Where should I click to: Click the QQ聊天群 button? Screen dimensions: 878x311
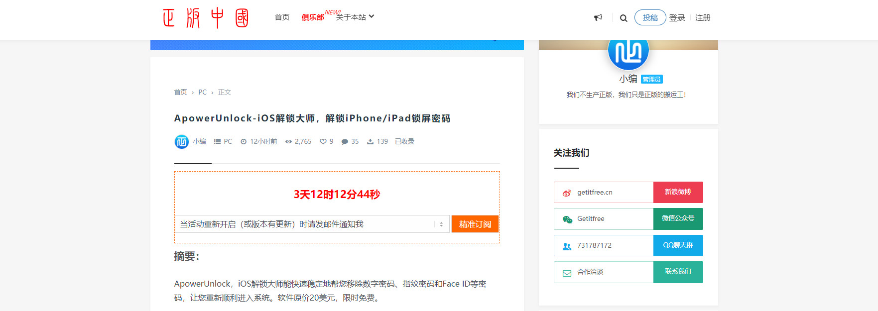(678, 245)
